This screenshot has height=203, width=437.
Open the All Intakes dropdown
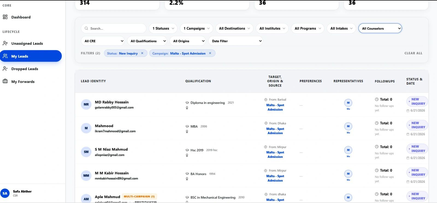(x=341, y=28)
